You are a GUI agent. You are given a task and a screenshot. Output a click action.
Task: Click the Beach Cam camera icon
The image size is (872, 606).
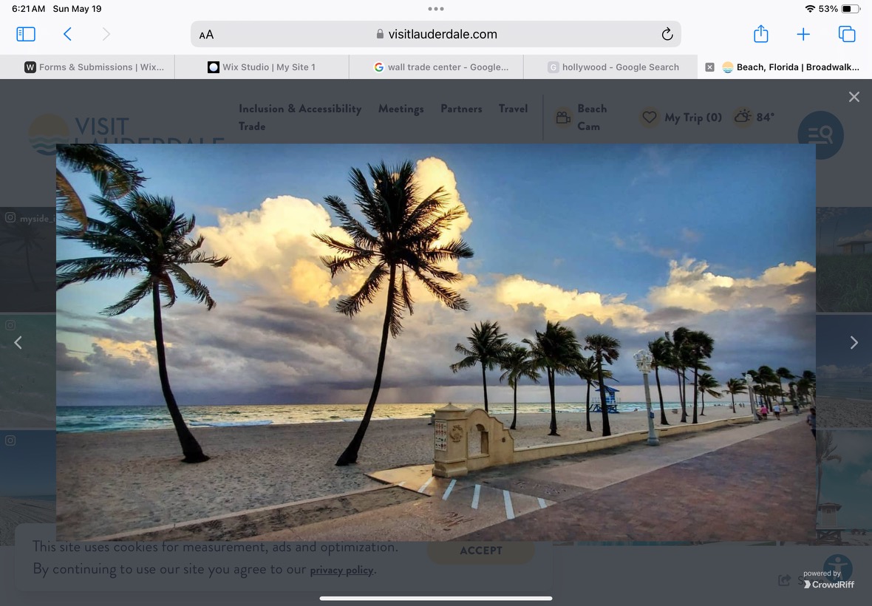click(x=563, y=118)
